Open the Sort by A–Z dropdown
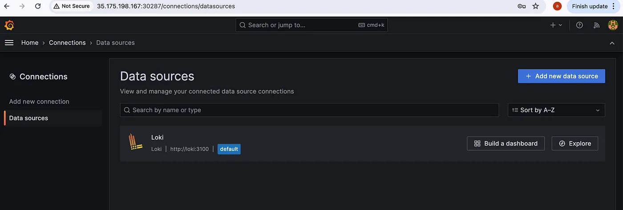 556,110
